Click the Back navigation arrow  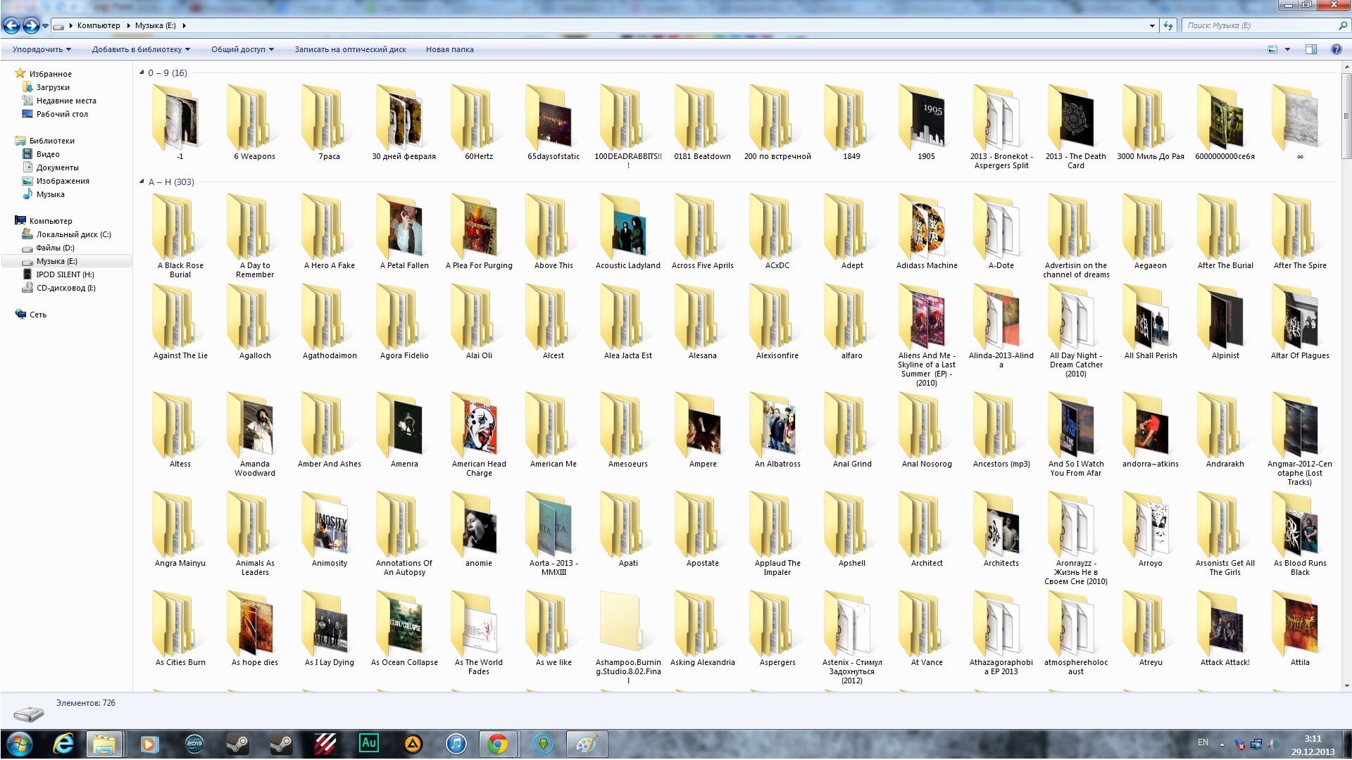point(11,26)
